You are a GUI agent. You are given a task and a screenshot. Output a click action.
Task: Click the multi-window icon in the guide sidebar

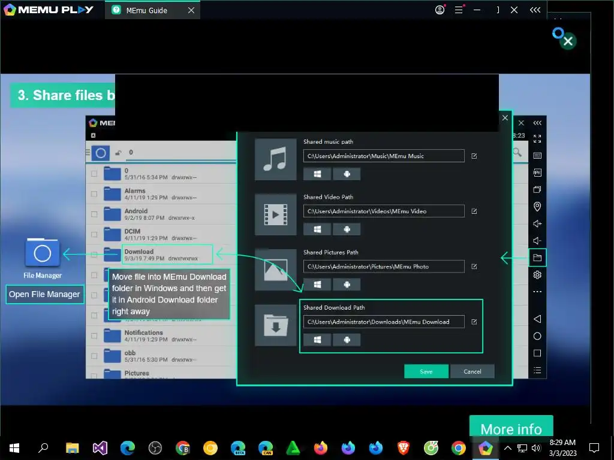pos(537,190)
